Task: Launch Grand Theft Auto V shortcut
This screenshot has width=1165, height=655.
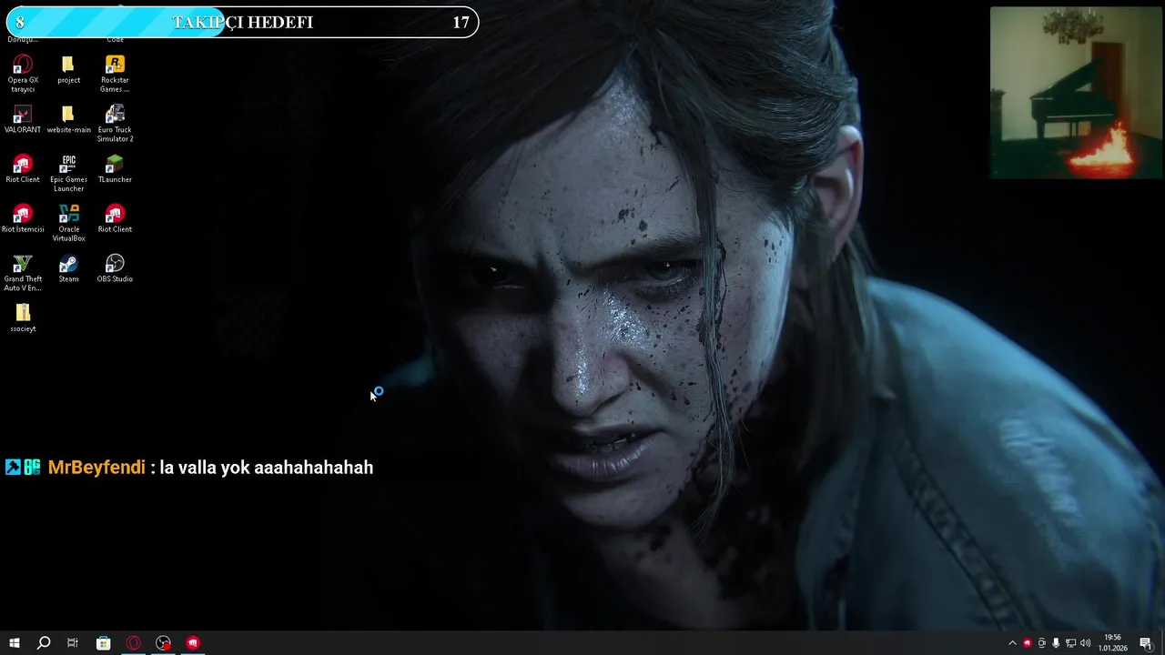Action: [x=23, y=273]
